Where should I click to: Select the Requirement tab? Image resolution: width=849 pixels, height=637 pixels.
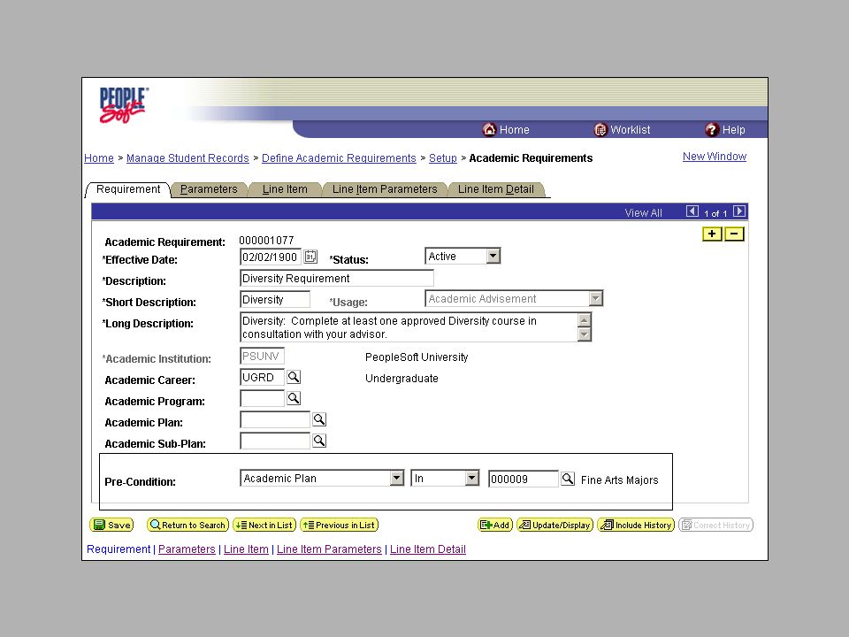pyautogui.click(x=128, y=189)
